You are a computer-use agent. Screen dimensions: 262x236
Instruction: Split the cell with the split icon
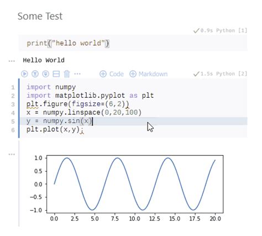tap(56, 74)
